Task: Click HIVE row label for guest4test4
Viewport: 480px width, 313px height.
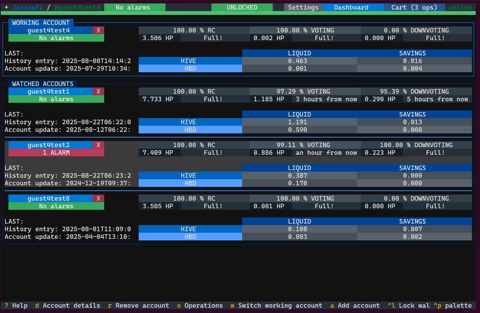Action: (190, 61)
